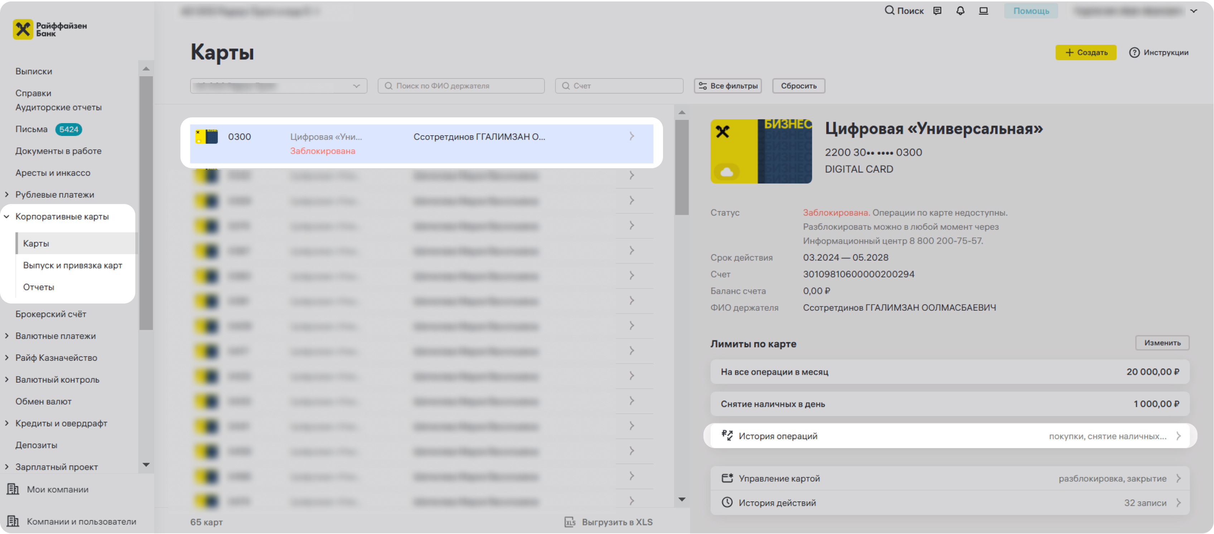Expand Рублевые платежи section
This screenshot has width=1214, height=534.
point(6,194)
